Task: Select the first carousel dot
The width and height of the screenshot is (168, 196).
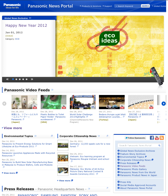Action: click(13, 79)
